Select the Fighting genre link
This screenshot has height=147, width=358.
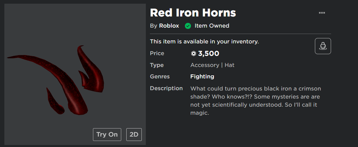coord(202,77)
